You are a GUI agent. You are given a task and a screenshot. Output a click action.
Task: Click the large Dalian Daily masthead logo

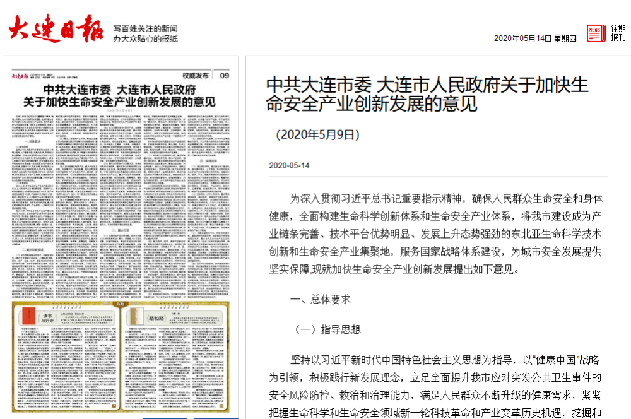56,28
